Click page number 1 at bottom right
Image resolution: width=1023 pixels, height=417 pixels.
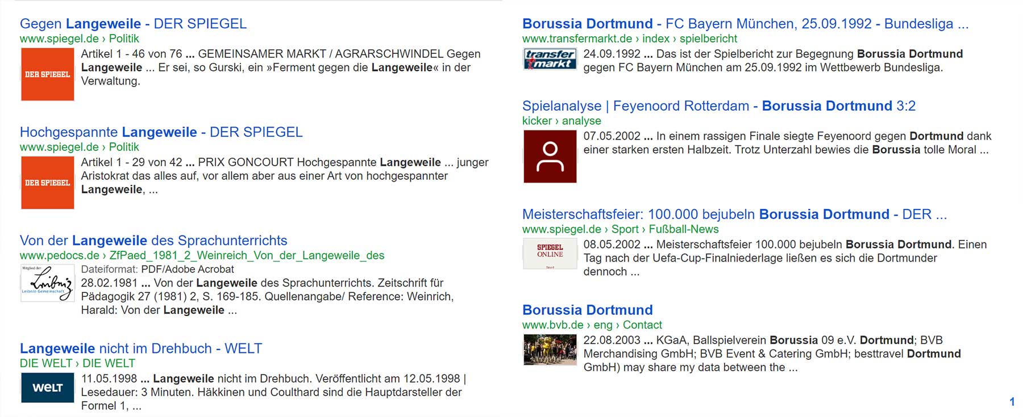pyautogui.click(x=1012, y=402)
